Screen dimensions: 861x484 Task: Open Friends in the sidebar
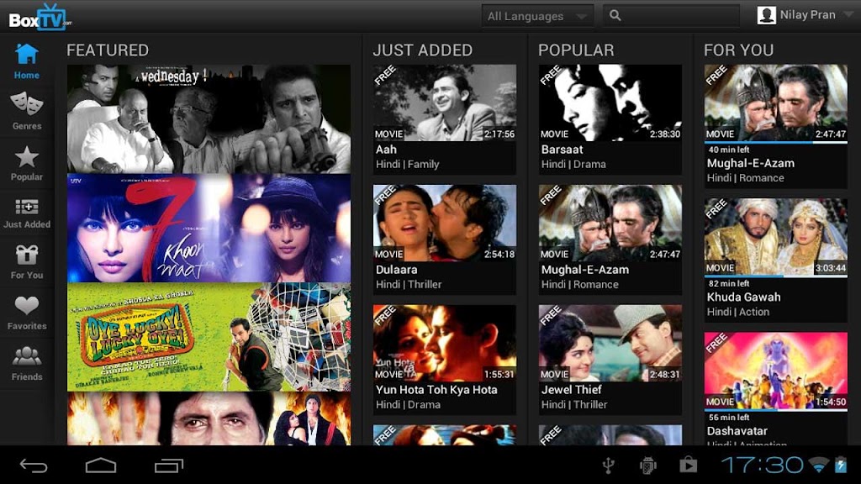pos(26,363)
